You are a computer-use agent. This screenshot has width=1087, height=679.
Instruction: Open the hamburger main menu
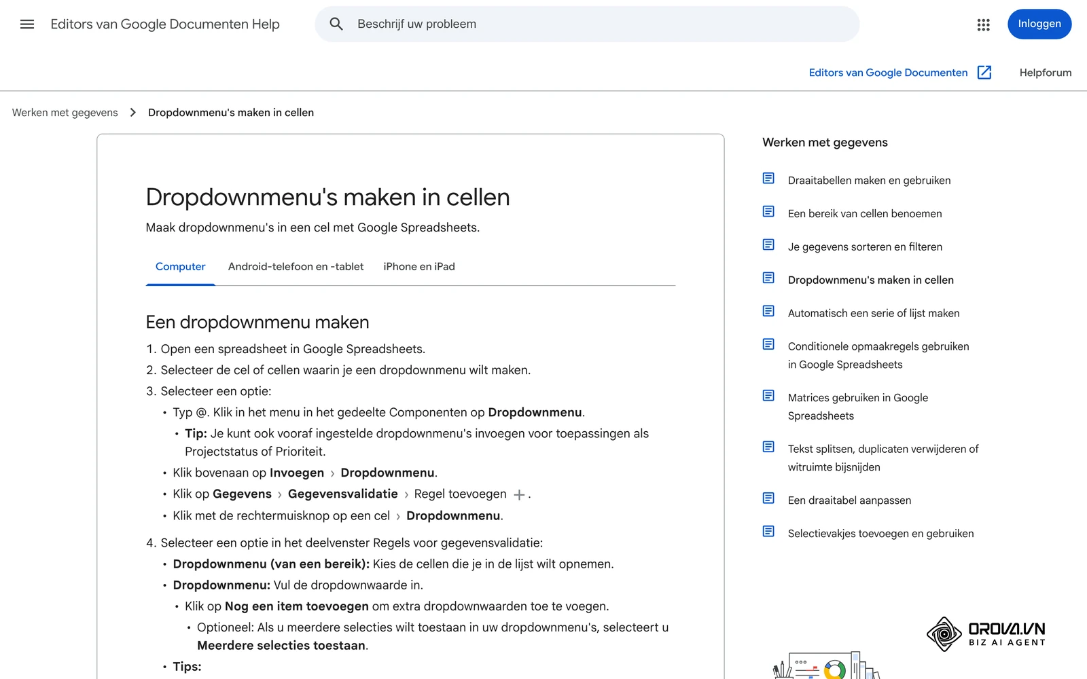point(27,24)
